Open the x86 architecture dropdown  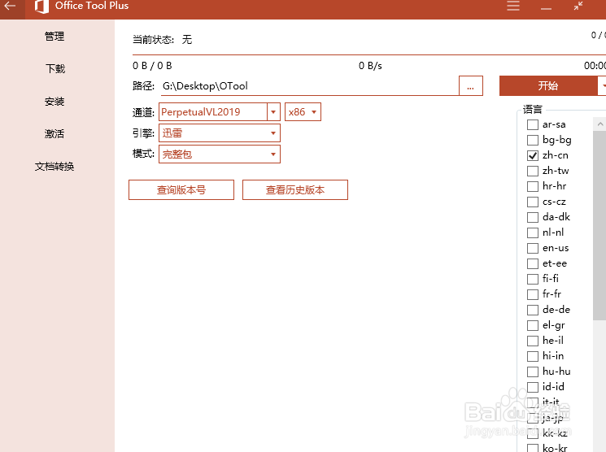pyautogui.click(x=303, y=112)
